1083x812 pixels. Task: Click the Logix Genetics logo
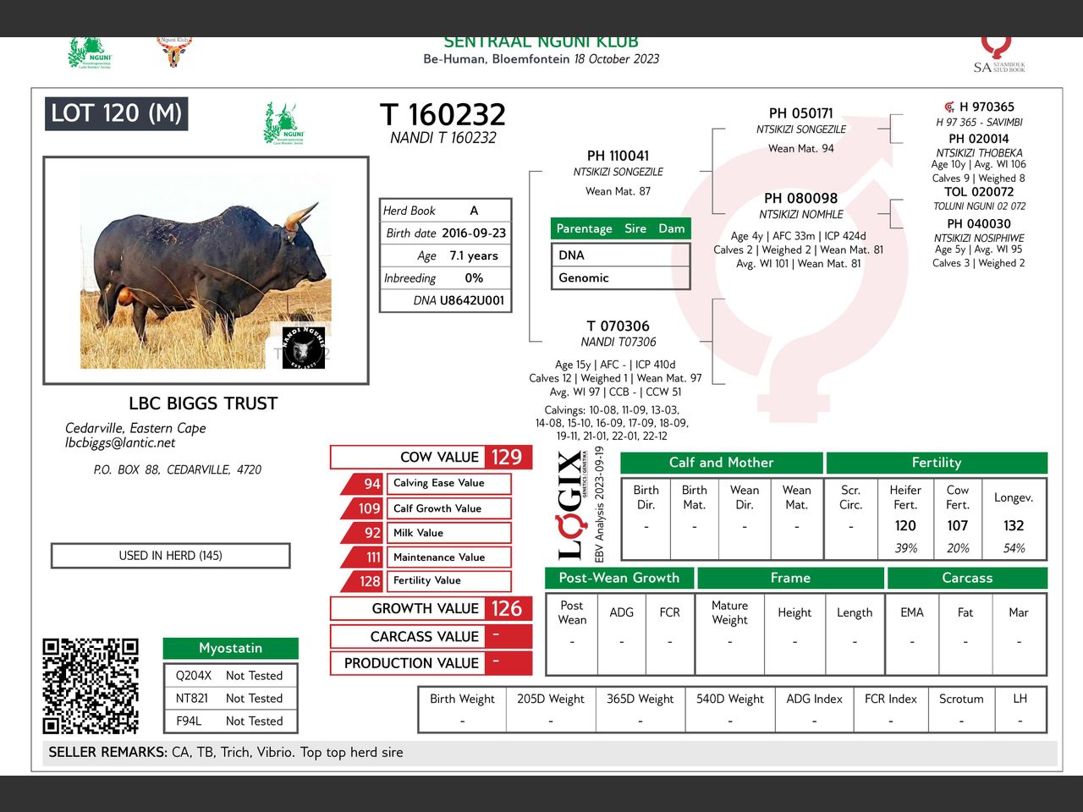pos(572,505)
